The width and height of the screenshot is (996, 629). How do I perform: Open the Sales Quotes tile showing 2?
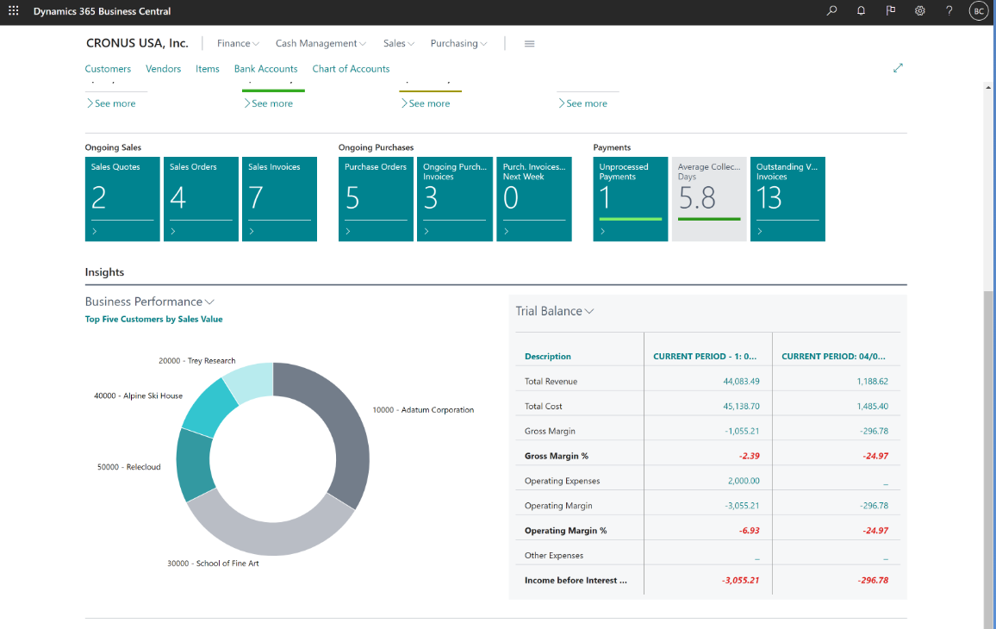point(122,199)
